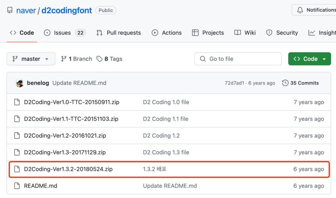Viewport: 336px width, 198px height.
Task: Click the Go to file search field
Action: (238, 59)
